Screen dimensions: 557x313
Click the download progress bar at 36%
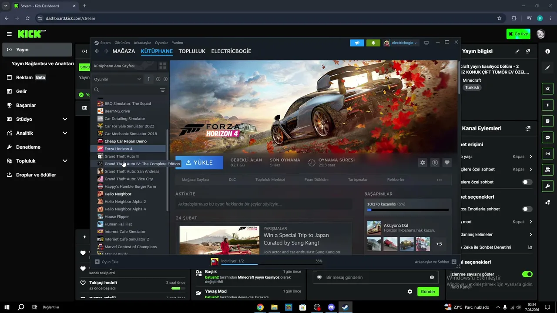coord(272,264)
